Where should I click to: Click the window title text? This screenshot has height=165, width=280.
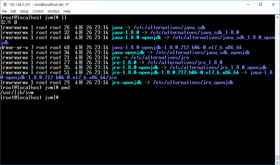coord(39,4)
